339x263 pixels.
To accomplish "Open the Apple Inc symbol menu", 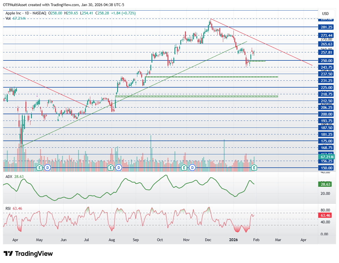I will [14, 13].
